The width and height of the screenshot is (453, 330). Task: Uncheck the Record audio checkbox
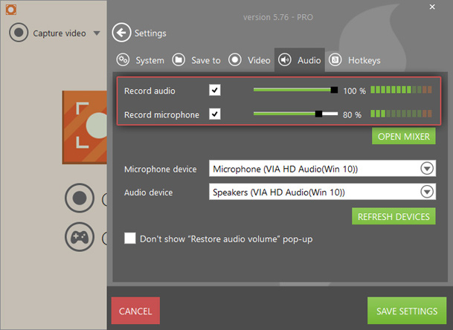(x=215, y=90)
